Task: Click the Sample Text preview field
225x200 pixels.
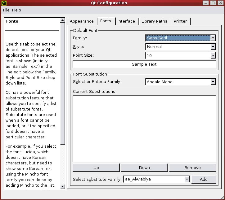Action: pyautogui.click(x=144, y=64)
